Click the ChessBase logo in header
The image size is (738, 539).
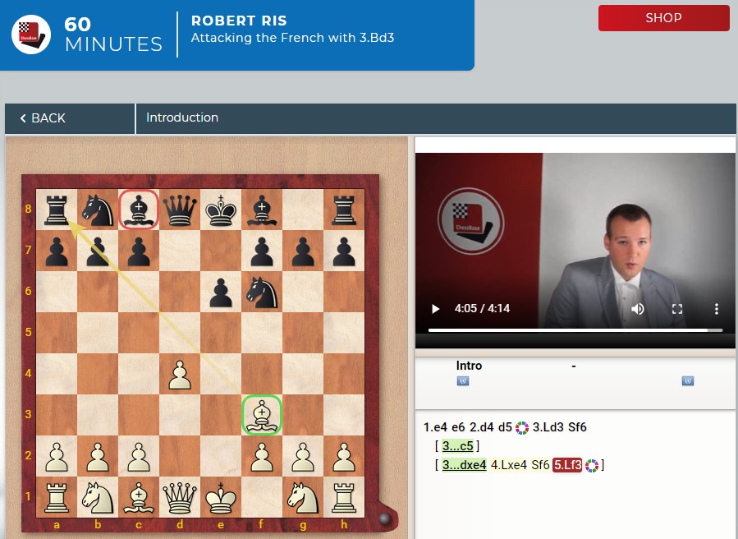tap(31, 33)
